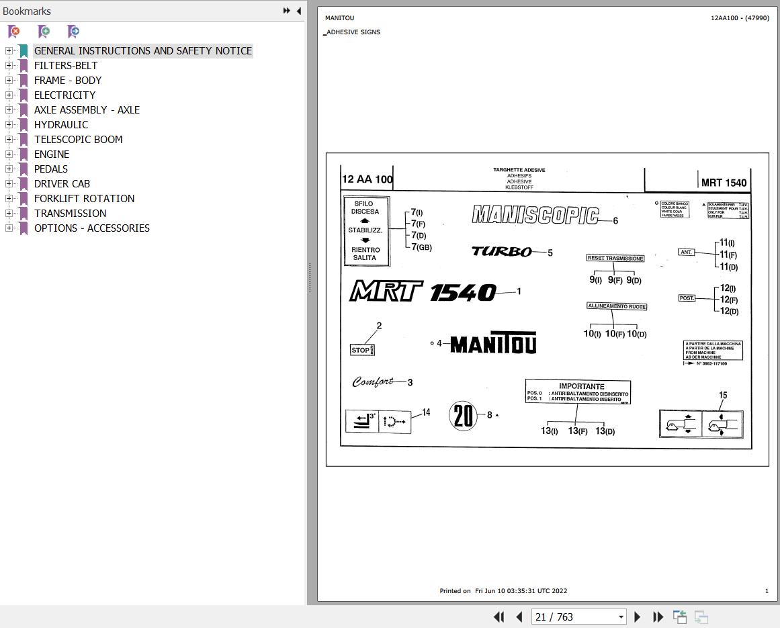Expand the FRAME - BODY bookmark node

tap(9, 80)
